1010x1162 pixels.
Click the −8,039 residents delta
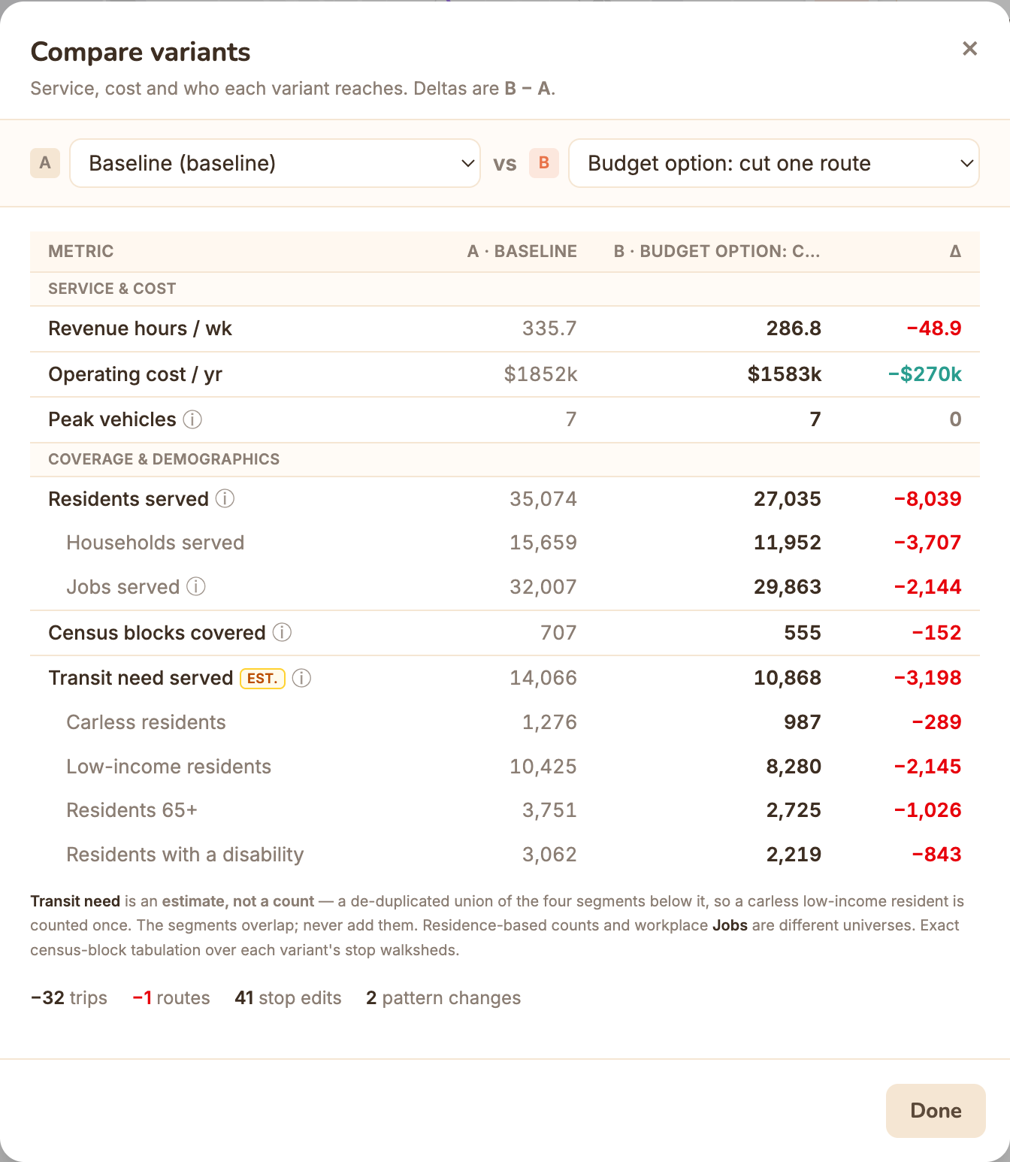click(927, 499)
